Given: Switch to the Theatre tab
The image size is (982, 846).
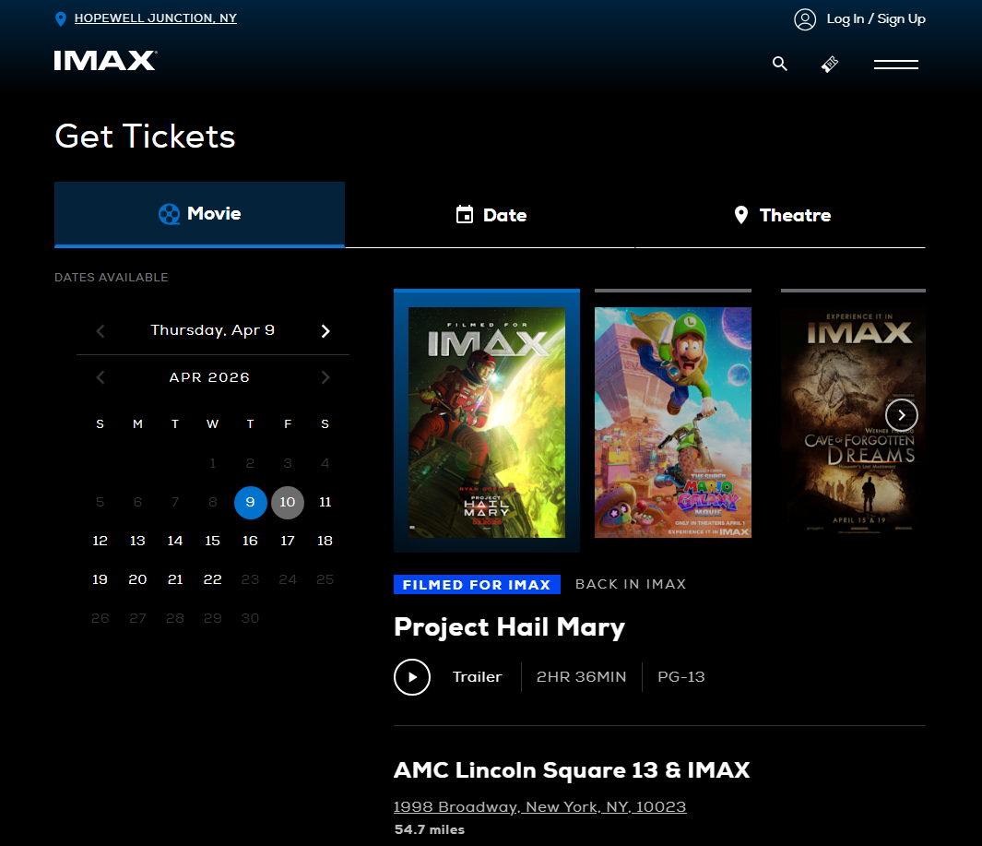Looking at the screenshot, I should [780, 215].
